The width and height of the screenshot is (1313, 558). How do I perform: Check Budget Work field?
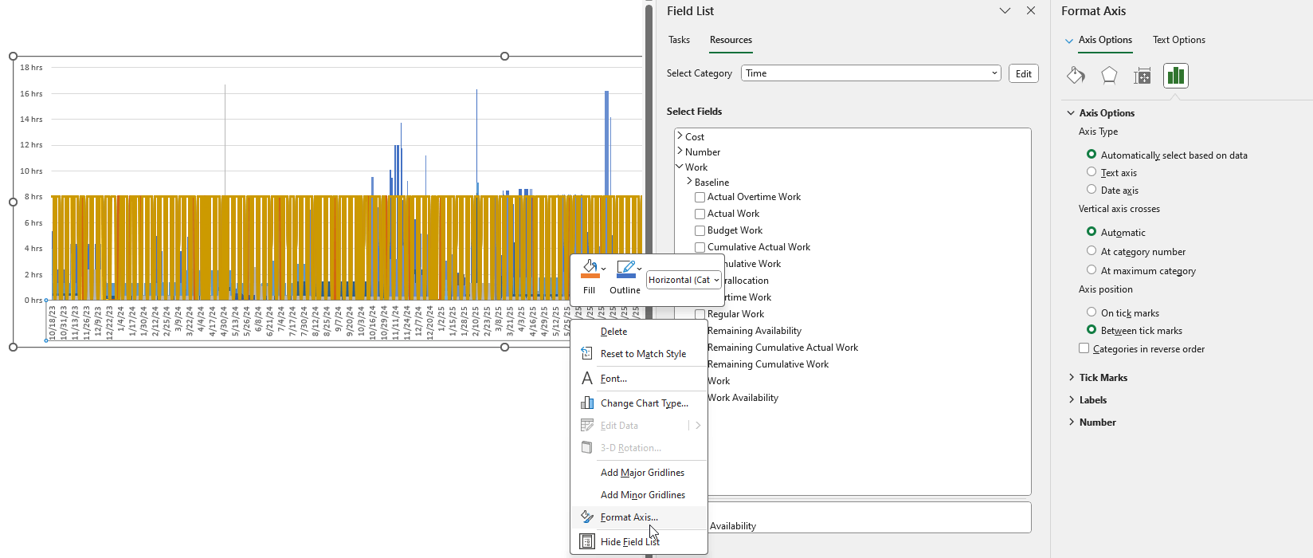700,230
